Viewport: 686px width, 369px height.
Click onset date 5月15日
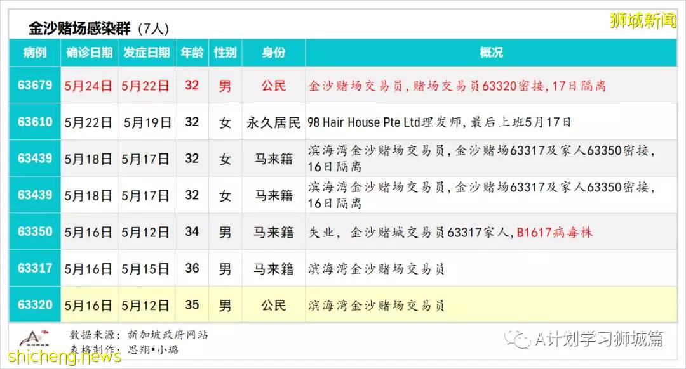(145, 269)
